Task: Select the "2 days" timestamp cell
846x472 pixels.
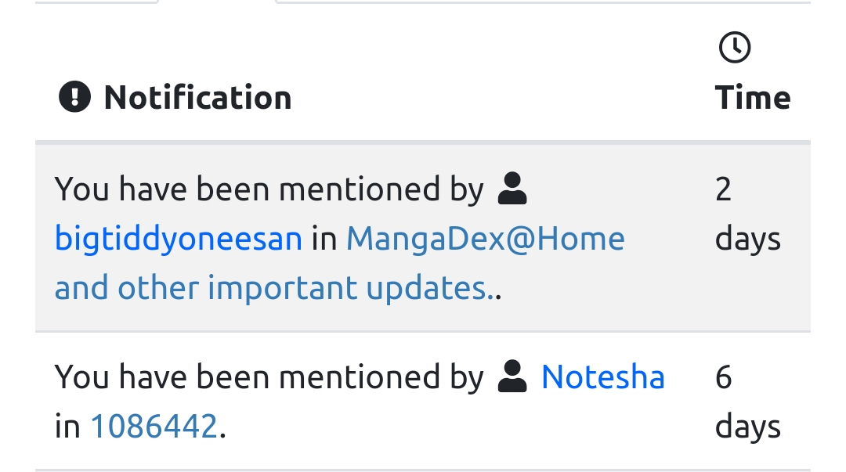Action: click(747, 214)
